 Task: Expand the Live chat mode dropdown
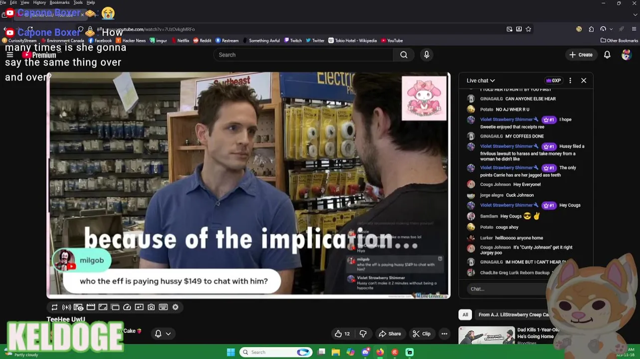481,80
